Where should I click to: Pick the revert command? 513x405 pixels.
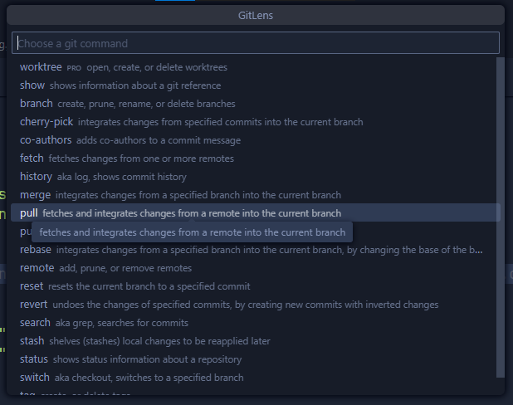[x=33, y=305]
